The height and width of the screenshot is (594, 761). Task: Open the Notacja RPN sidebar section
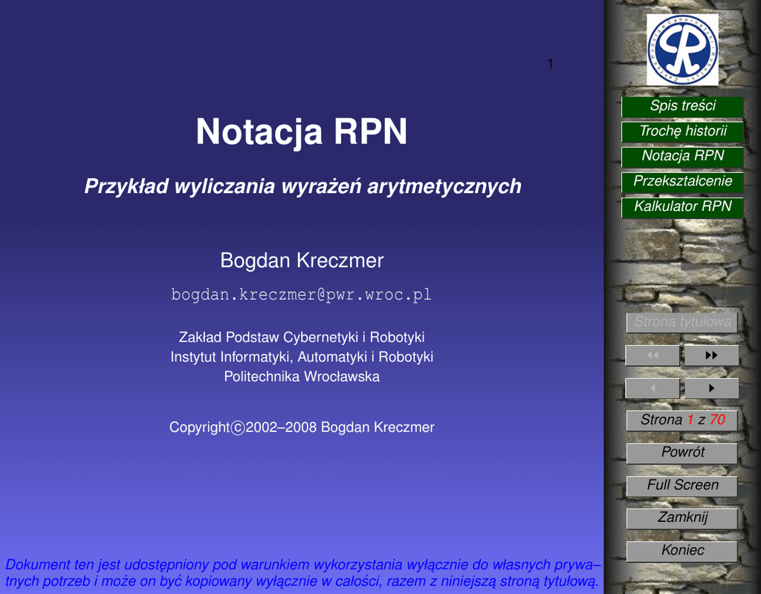tap(682, 157)
